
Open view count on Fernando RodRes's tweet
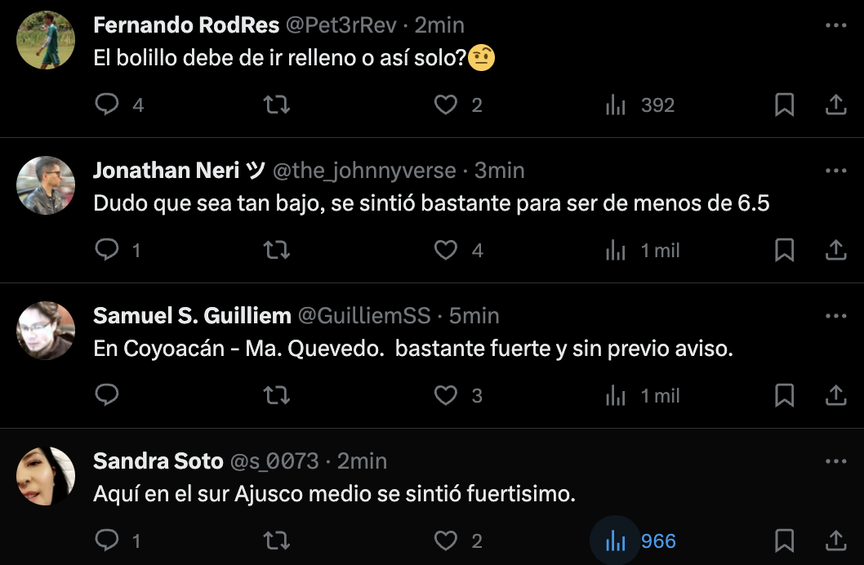click(616, 105)
